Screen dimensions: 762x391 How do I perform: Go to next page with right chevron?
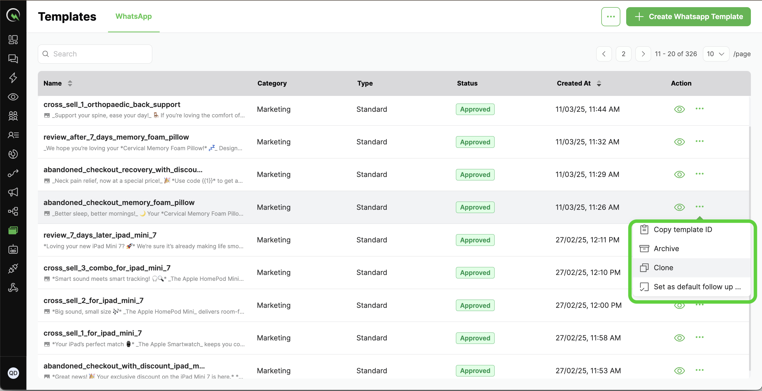coord(643,54)
